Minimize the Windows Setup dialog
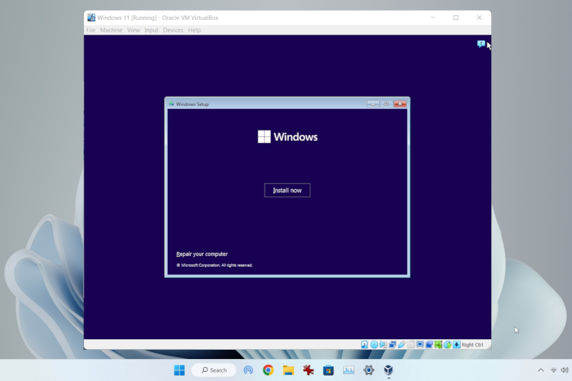The height and width of the screenshot is (381, 572). [373, 104]
